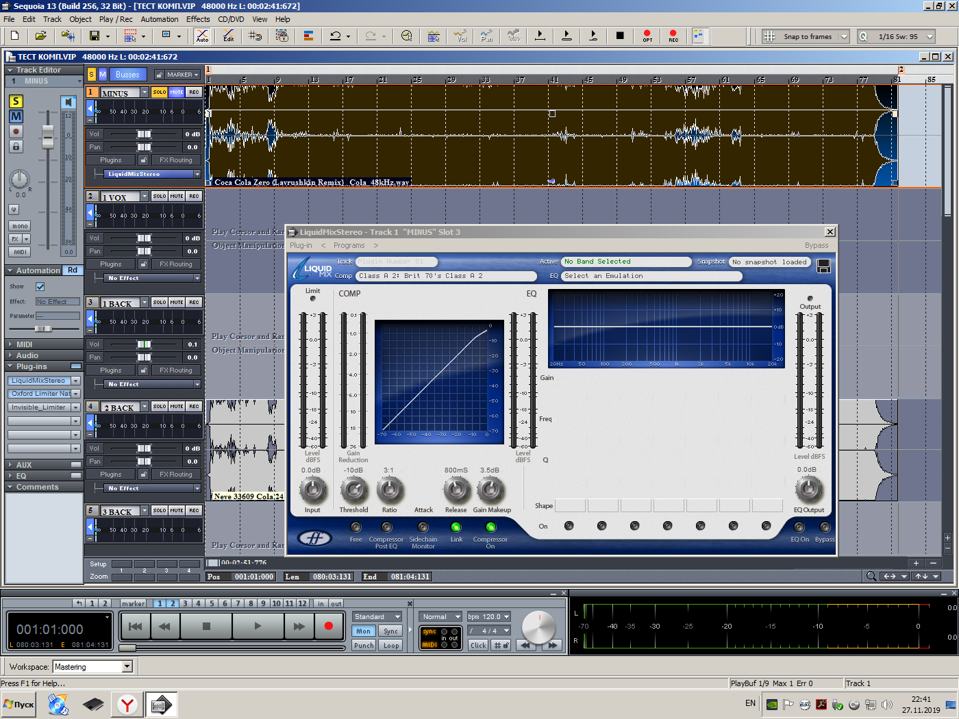Click the undo arrow icon

(336, 36)
